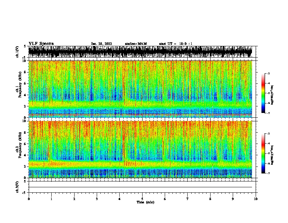Viewport: 288px width, 223px height.
Task: Click time axis tick label '3'
Action: tap(97, 199)
